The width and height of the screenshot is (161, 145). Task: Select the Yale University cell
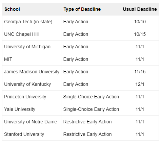coord(32,109)
